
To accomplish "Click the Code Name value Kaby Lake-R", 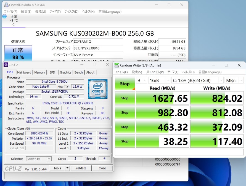I will pos(41,87).
